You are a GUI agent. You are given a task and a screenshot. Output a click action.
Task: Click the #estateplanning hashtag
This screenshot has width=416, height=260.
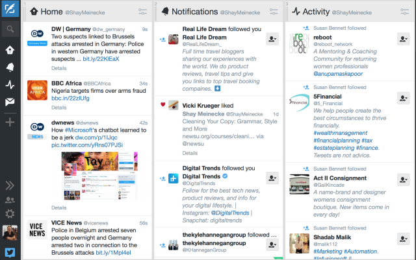tap(333, 148)
